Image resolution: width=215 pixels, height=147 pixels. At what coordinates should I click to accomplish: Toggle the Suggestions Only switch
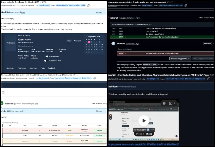pyautogui.click(x=46, y=61)
